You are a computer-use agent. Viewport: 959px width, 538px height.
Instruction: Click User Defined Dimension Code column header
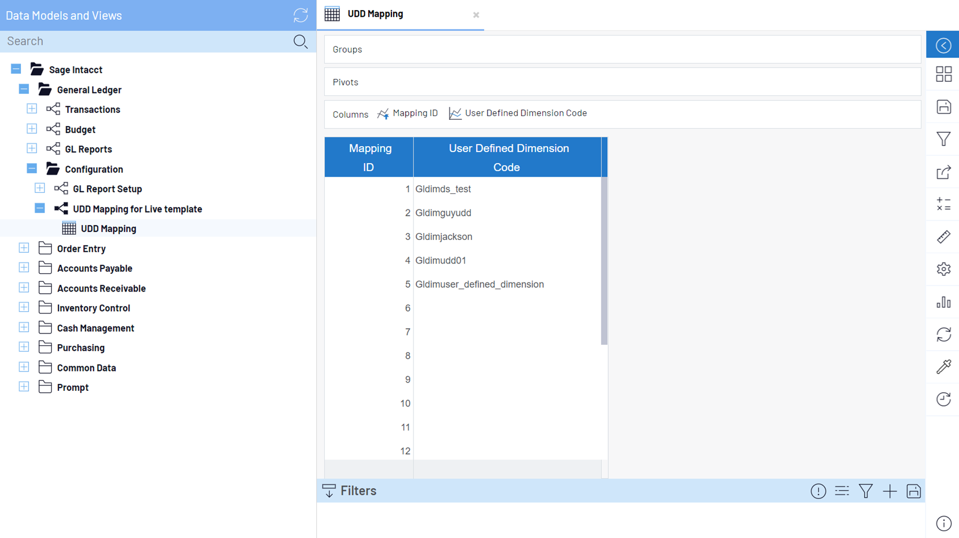pyautogui.click(x=507, y=157)
